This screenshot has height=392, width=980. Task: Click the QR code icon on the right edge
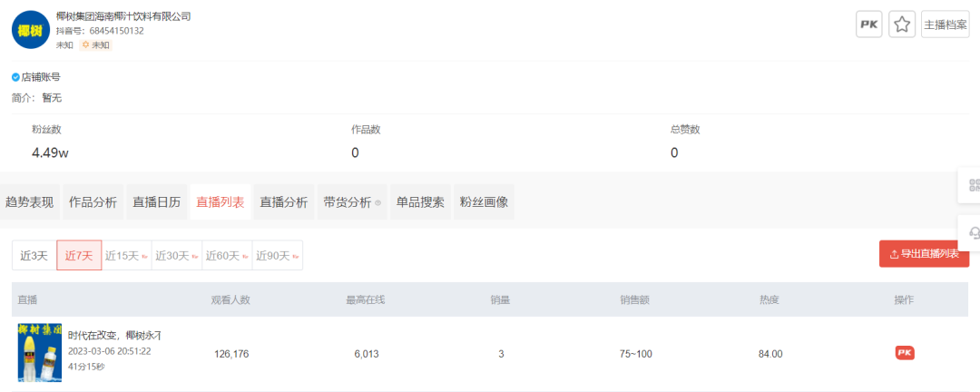point(974,185)
